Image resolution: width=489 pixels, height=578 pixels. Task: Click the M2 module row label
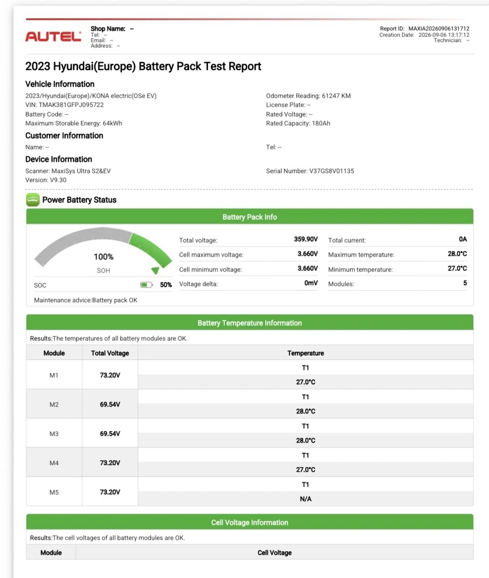tap(54, 405)
